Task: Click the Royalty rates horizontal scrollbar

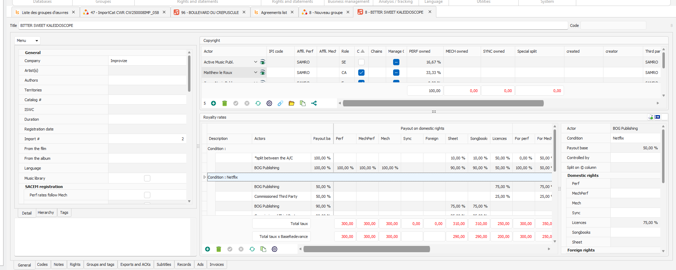Action: point(366,249)
